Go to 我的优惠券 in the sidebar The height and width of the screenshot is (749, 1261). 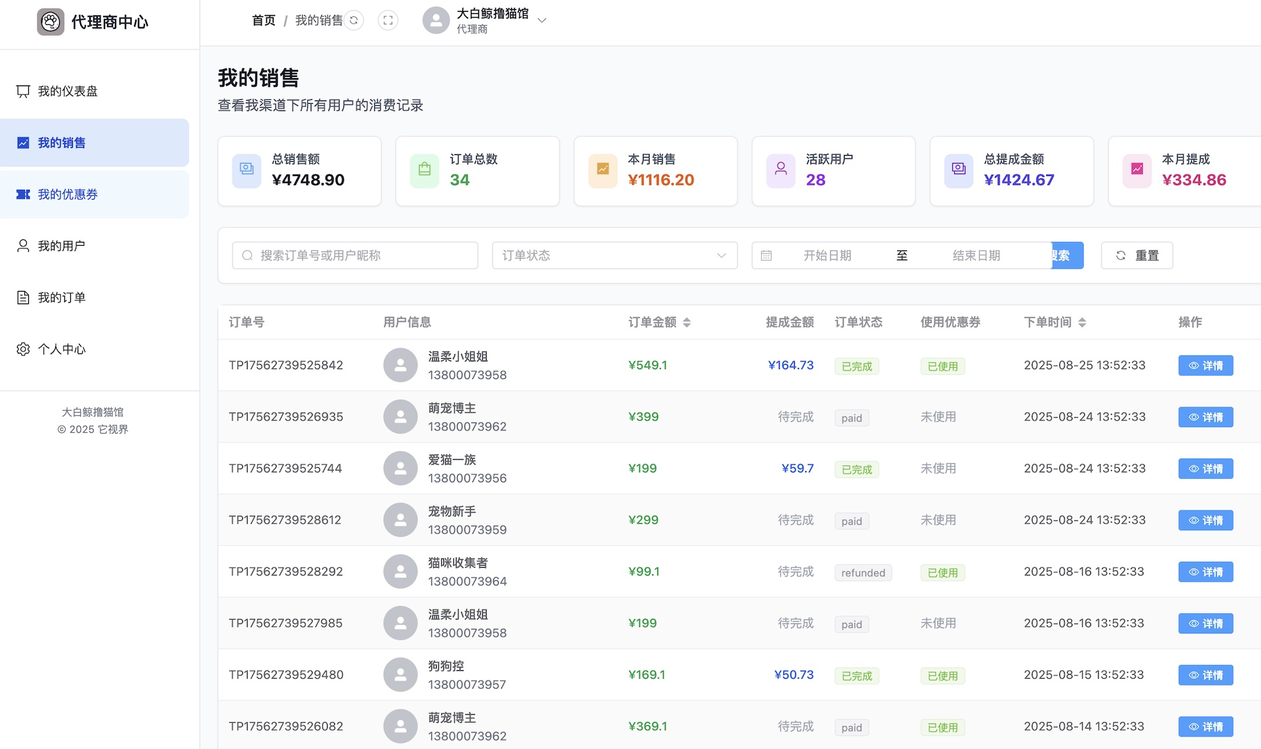pos(68,194)
